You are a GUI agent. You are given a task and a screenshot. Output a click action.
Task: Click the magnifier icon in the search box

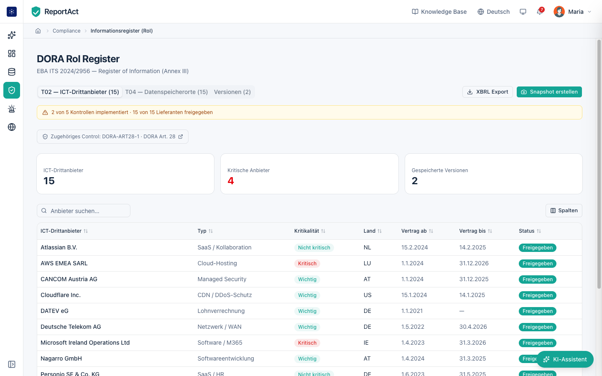coord(44,211)
